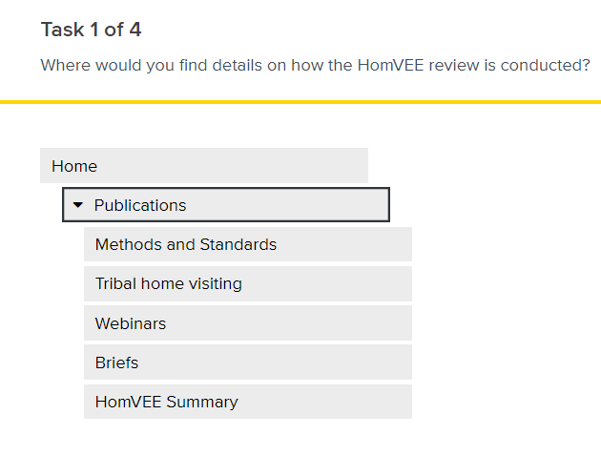Click the Publications label text

(140, 205)
